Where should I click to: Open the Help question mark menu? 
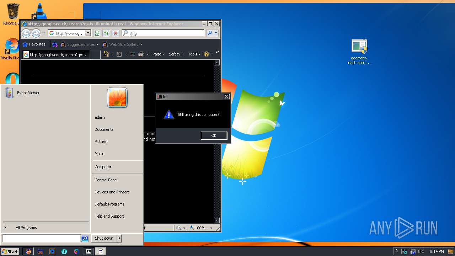point(208,54)
